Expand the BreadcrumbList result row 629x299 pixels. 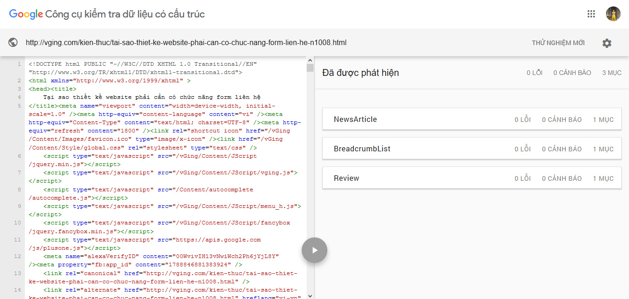[472, 149]
